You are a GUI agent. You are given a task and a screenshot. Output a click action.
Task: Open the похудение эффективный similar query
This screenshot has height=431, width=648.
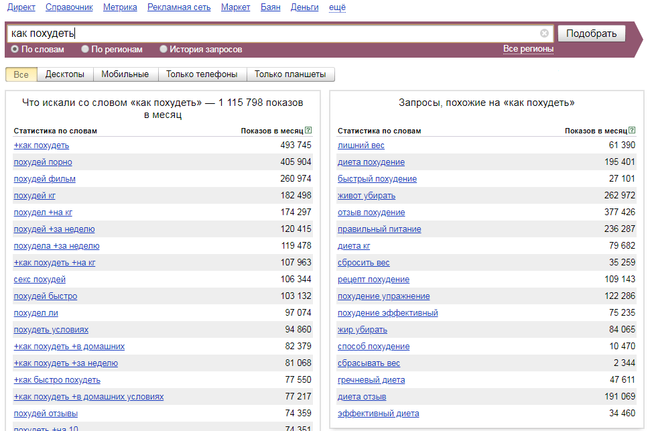click(x=387, y=313)
